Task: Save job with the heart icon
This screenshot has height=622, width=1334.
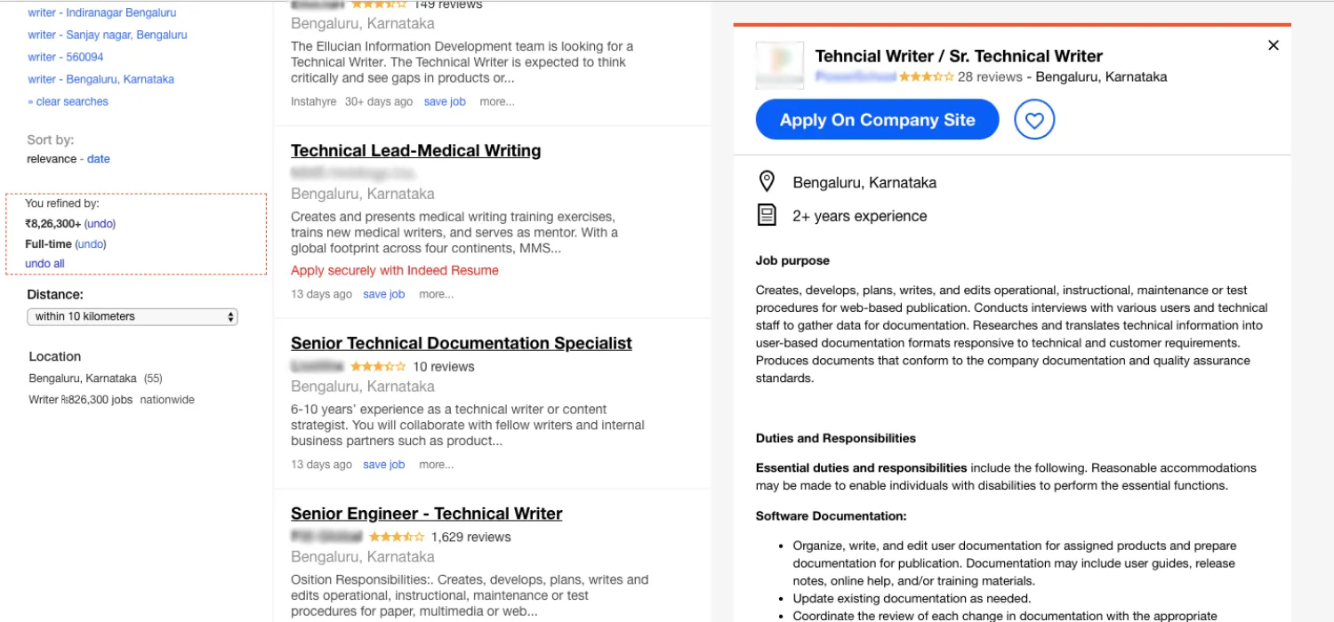Action: point(1033,120)
